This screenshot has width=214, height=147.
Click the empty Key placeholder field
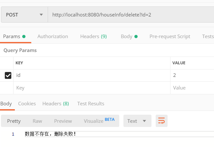coord(92,88)
